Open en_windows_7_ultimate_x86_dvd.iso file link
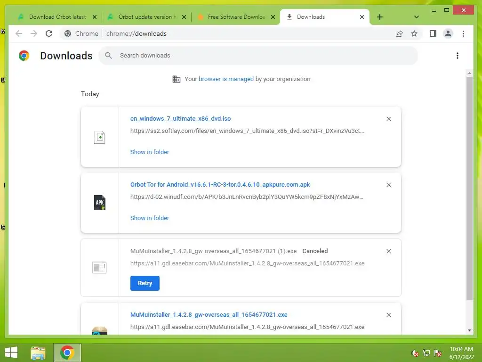This screenshot has height=362, width=482. 180,118
